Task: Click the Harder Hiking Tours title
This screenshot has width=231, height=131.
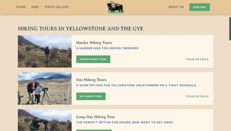Action: (x=94, y=42)
